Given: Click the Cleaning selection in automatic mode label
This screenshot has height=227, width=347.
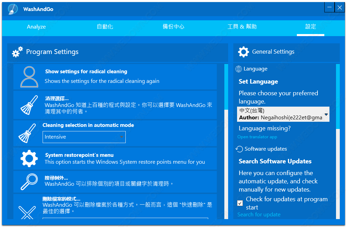Looking at the screenshot, I should (x=88, y=125).
